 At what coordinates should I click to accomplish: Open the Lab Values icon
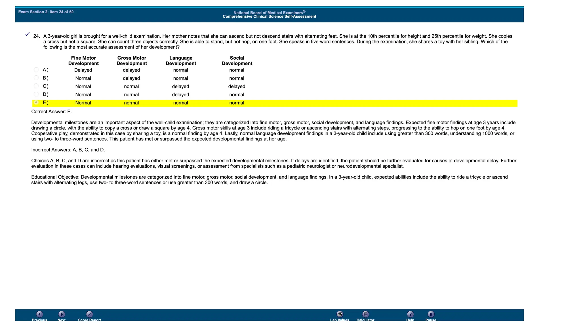pos(340,314)
